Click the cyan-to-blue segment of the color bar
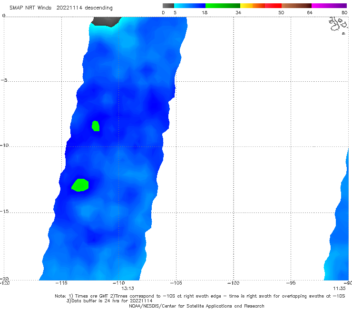 pyautogui.click(x=190, y=6)
